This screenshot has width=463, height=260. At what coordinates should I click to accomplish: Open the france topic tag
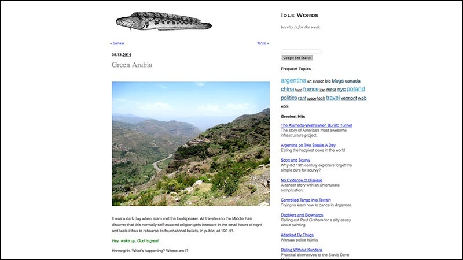pyautogui.click(x=311, y=89)
